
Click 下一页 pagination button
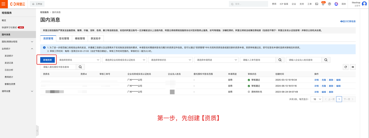pos(349,99)
